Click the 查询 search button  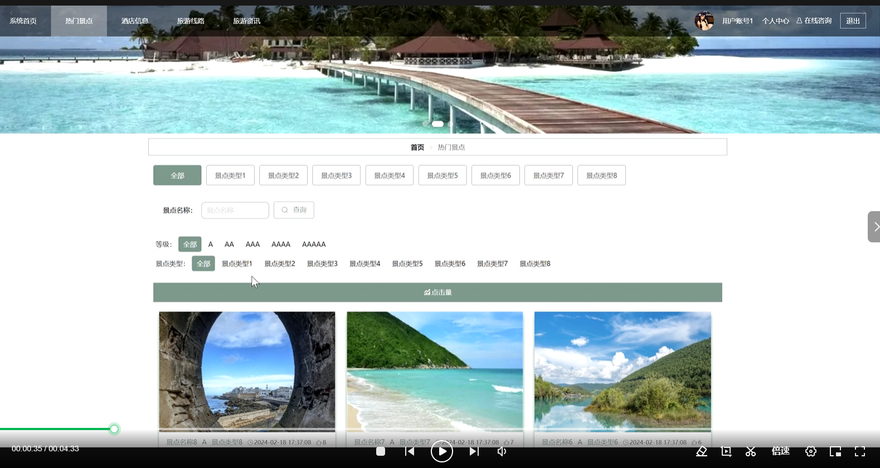click(294, 210)
